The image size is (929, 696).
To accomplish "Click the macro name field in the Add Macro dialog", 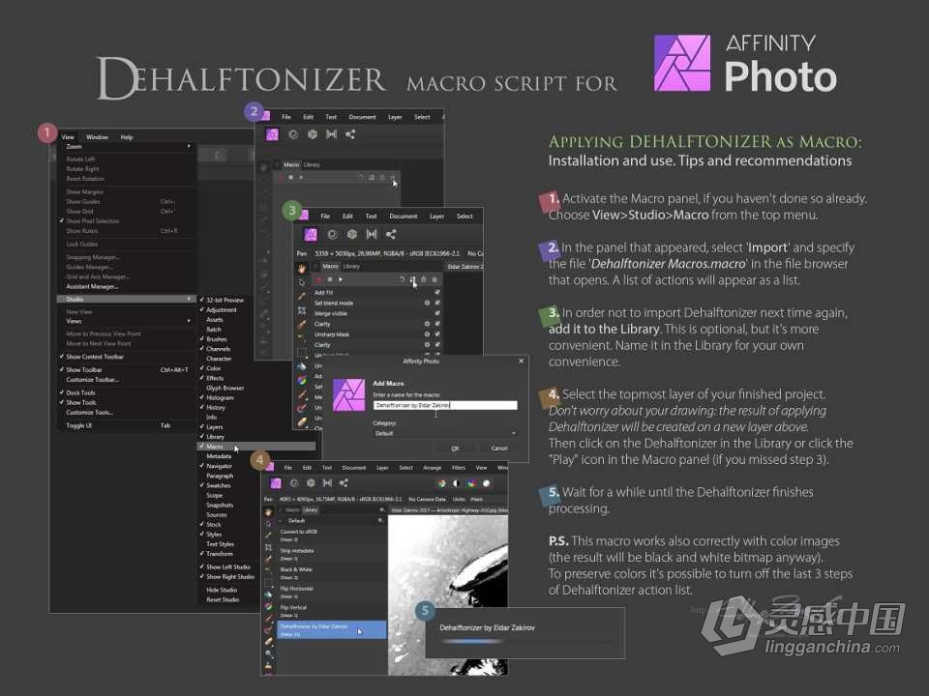I will coord(445,405).
